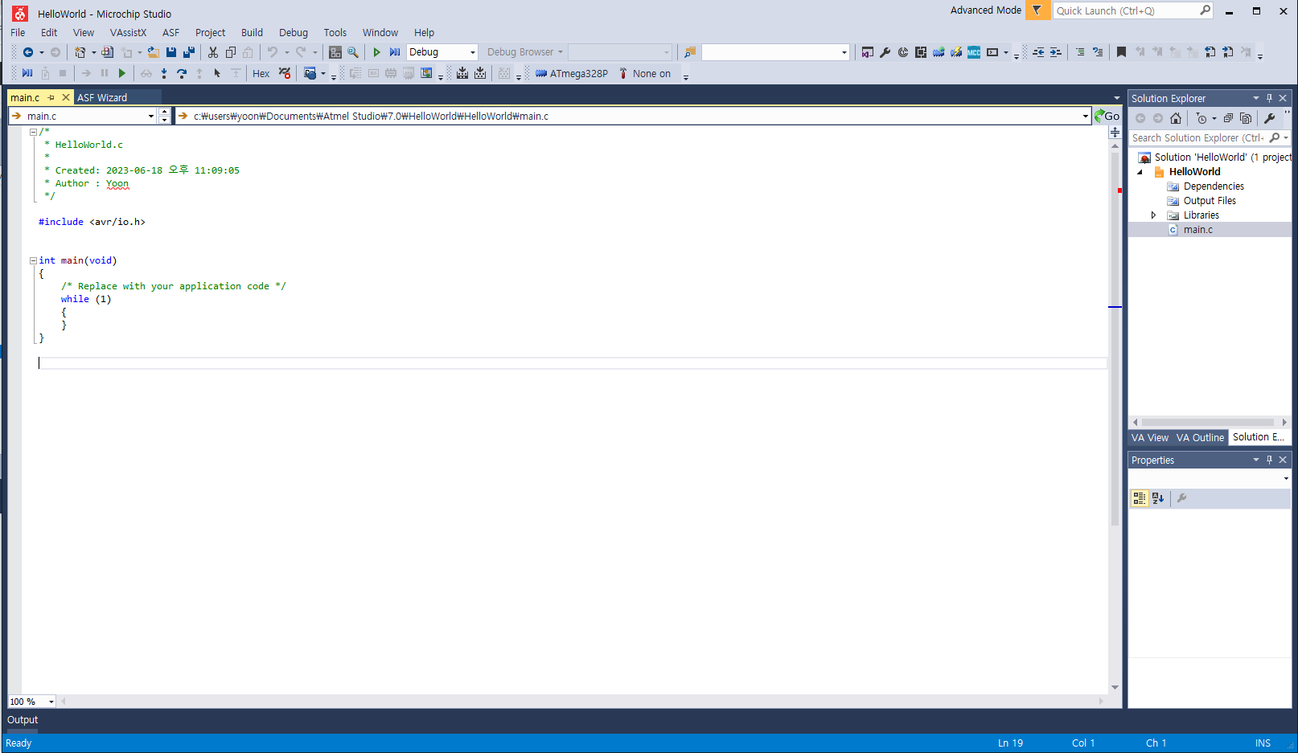Click the 'None on' debugger tool button
The width and height of the screenshot is (1298, 753).
pyautogui.click(x=645, y=74)
